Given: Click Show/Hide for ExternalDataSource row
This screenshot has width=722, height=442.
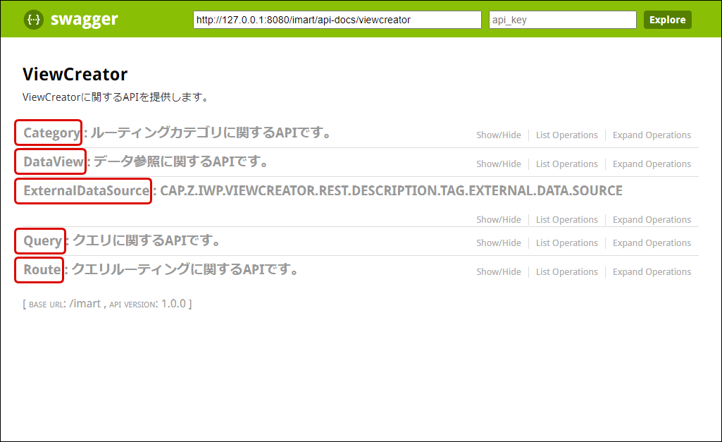Looking at the screenshot, I should click(499, 220).
